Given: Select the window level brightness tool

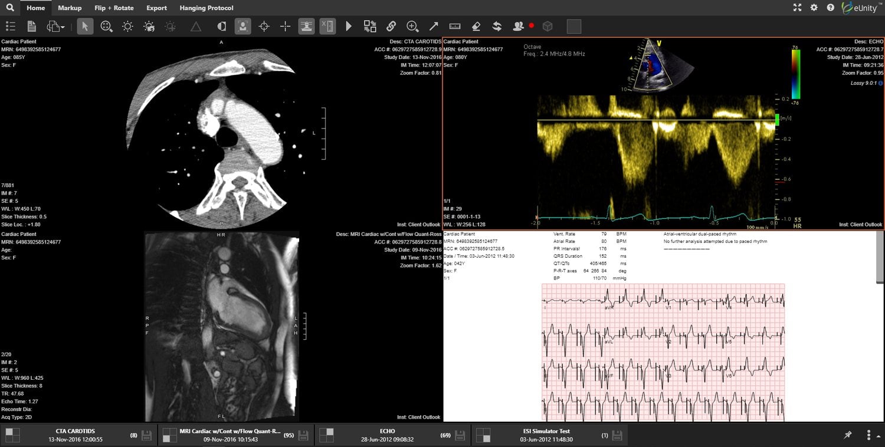Looking at the screenshot, I should (x=127, y=27).
